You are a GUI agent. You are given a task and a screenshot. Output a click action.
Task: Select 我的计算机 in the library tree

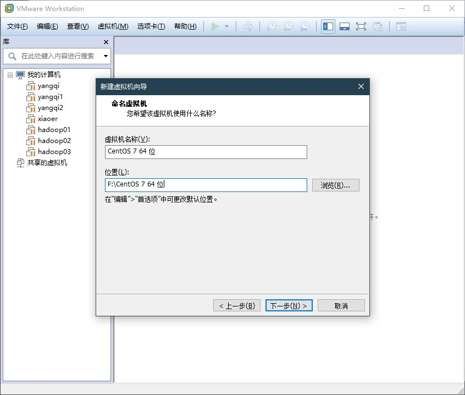(x=44, y=74)
